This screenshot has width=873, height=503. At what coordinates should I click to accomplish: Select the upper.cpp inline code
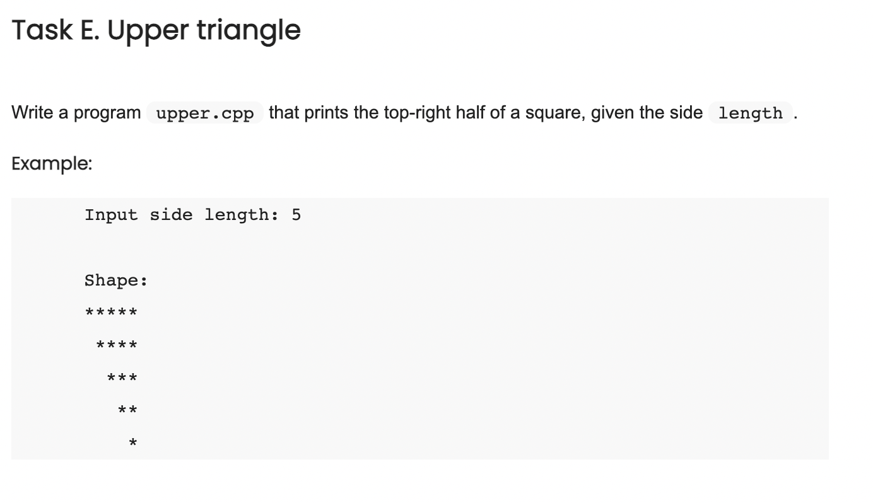[205, 113]
